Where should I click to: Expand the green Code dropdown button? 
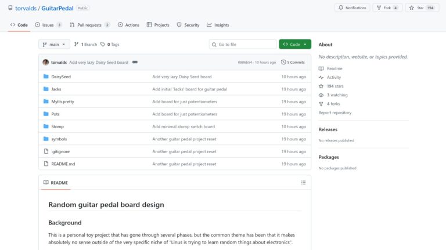click(x=295, y=44)
